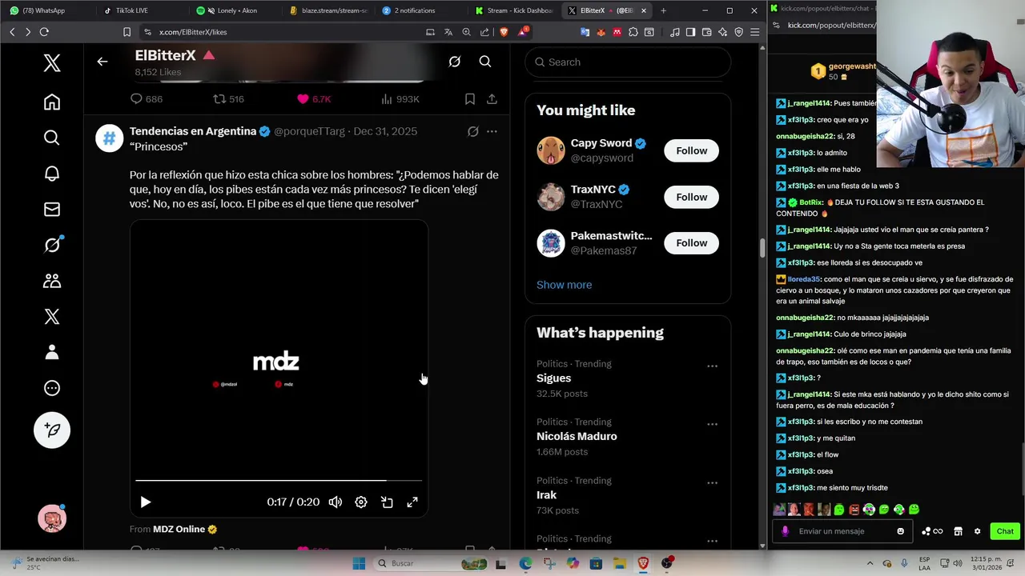Click the Brave Shields lion icon
This screenshot has width=1025, height=576.
504,32
